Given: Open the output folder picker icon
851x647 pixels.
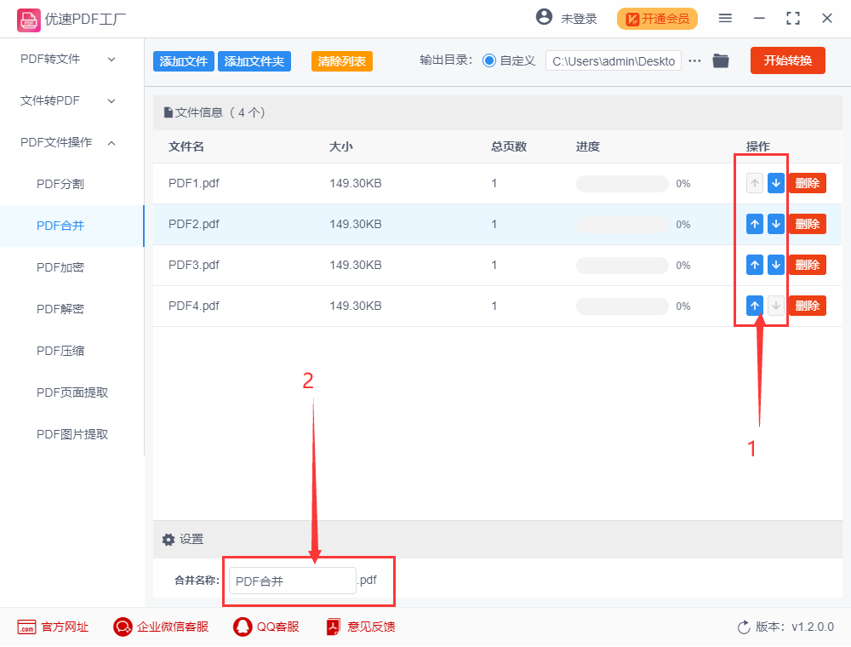Looking at the screenshot, I should coord(721,60).
